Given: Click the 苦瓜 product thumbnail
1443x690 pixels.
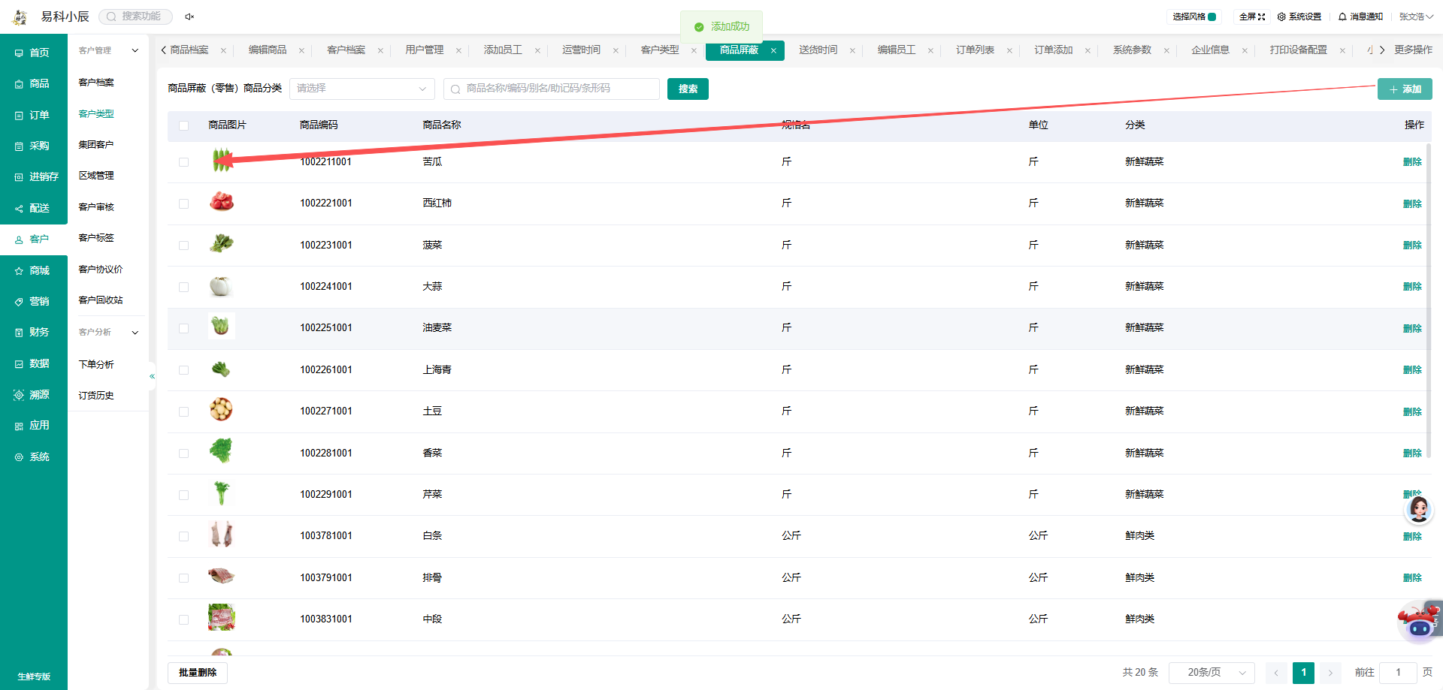Looking at the screenshot, I should click(x=222, y=160).
